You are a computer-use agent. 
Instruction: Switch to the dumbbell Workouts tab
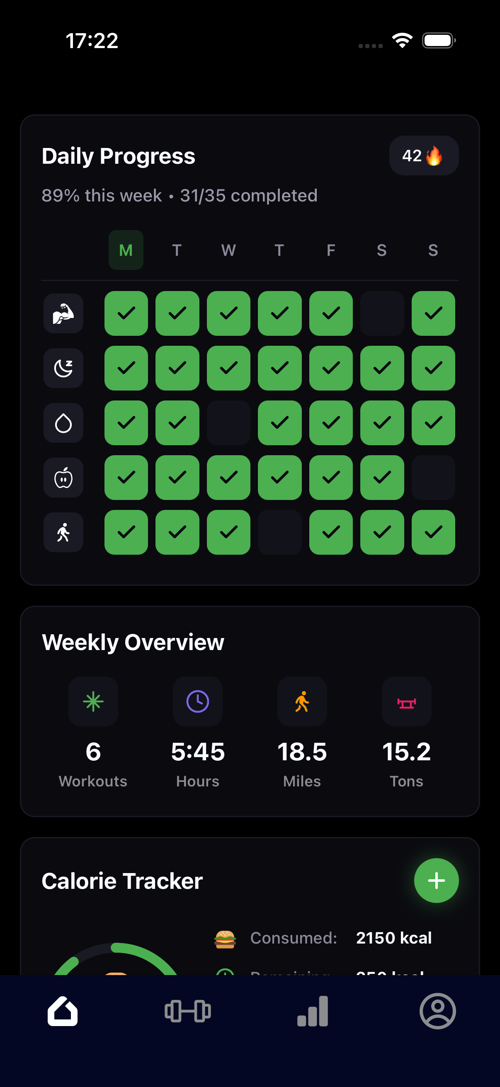[x=188, y=1011]
